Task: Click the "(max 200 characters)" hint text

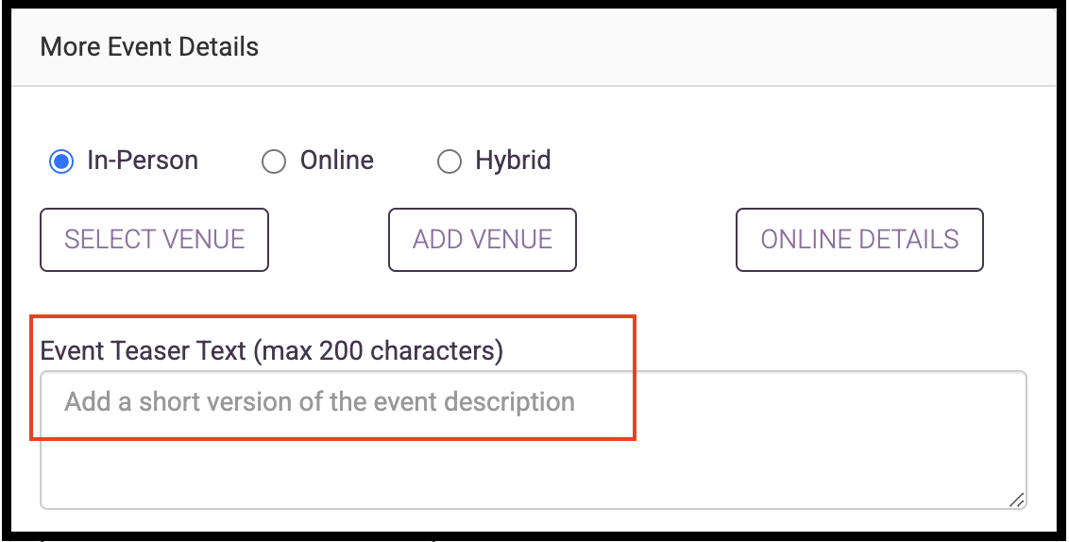Action: pyautogui.click(x=379, y=350)
